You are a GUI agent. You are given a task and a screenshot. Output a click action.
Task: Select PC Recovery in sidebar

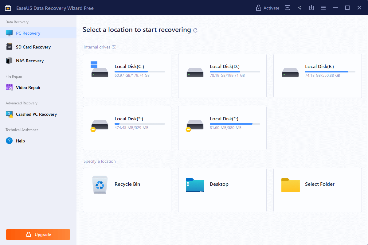(x=28, y=33)
